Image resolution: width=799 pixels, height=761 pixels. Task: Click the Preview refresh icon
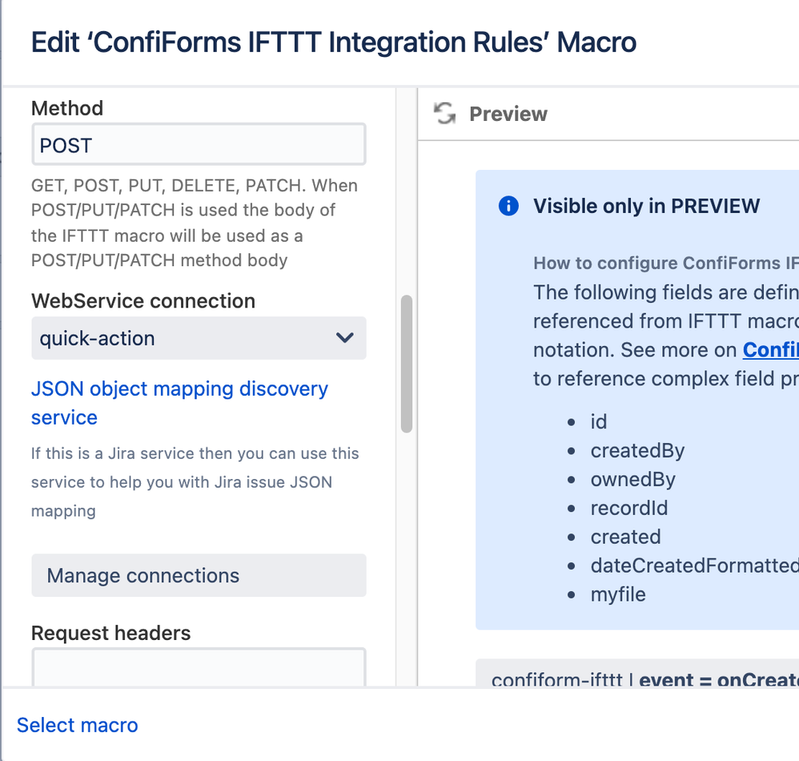tap(444, 114)
